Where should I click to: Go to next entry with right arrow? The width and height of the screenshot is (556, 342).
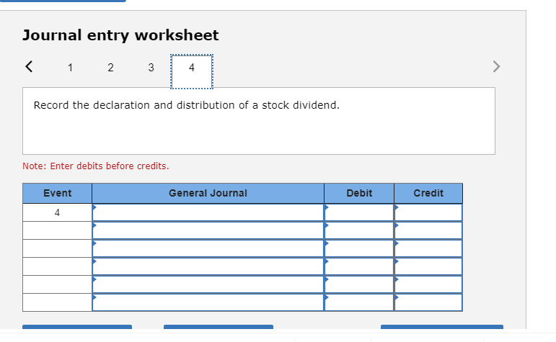click(x=496, y=66)
